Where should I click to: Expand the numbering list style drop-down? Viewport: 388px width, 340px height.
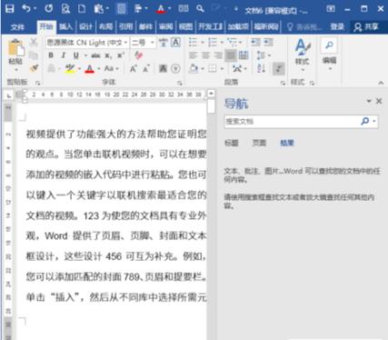pos(222,43)
